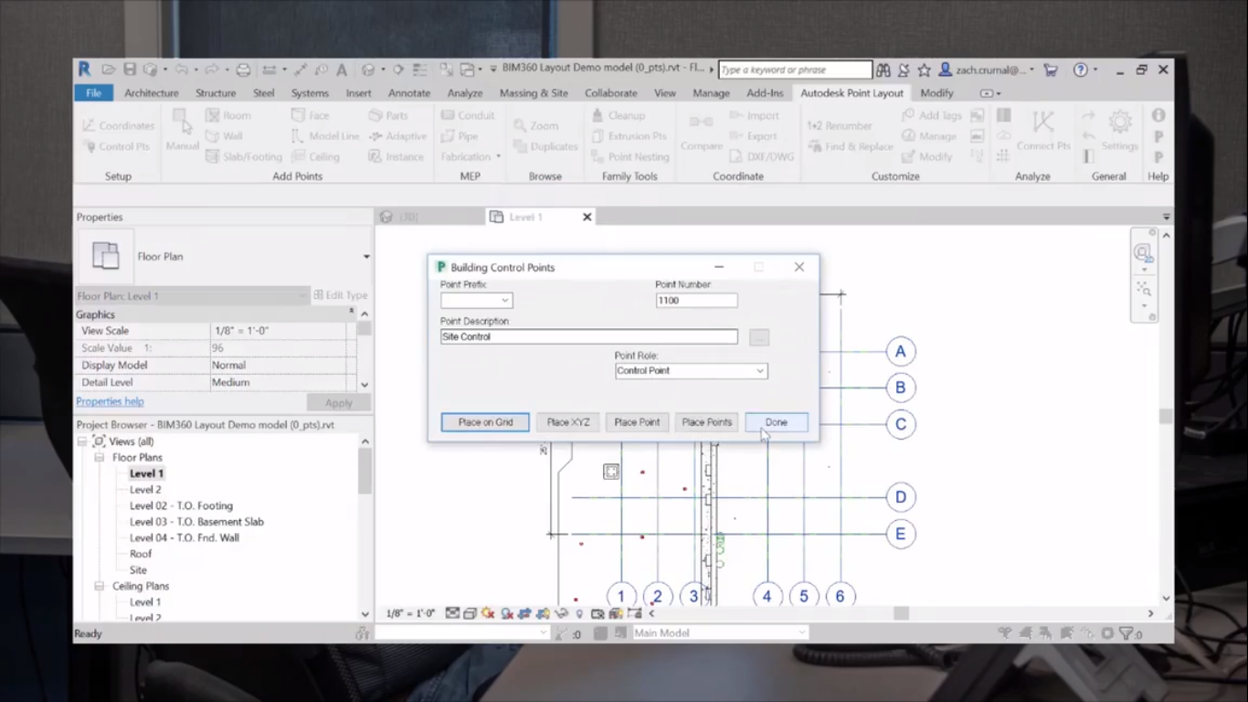Toggle the Visual Style icon in view control bar
This screenshot has height=702, width=1248.
471,614
